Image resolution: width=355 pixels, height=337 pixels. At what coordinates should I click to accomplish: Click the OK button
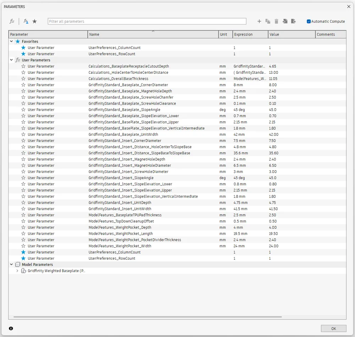pyautogui.click(x=333, y=328)
